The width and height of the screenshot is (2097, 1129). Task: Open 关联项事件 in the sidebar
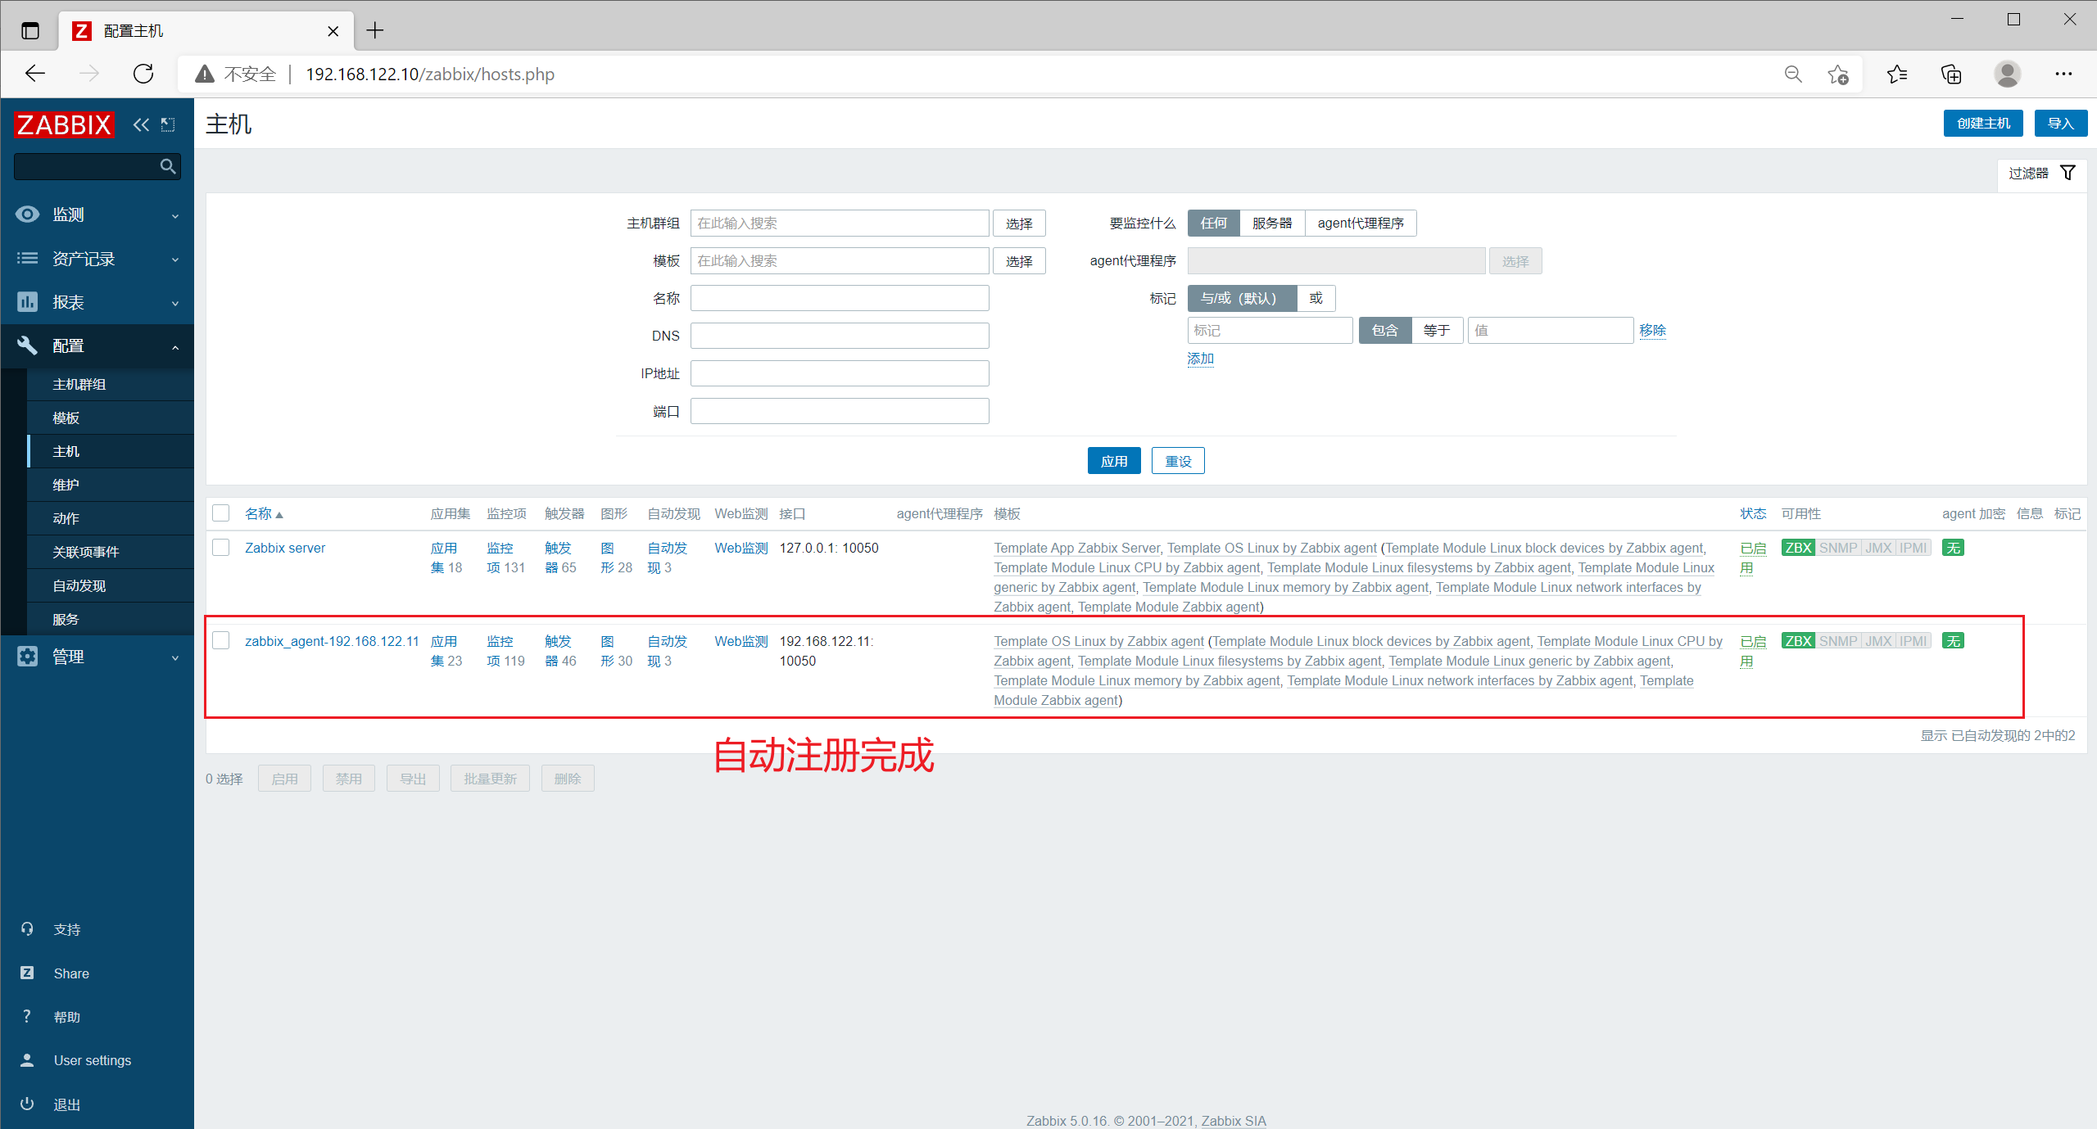85,552
